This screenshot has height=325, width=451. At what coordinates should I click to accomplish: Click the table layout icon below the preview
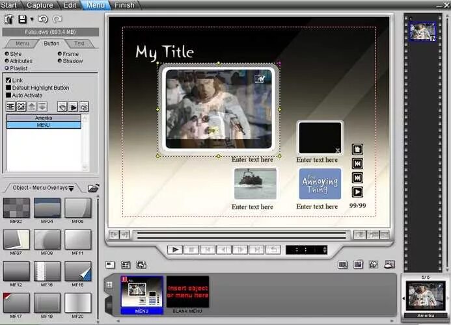click(x=126, y=265)
